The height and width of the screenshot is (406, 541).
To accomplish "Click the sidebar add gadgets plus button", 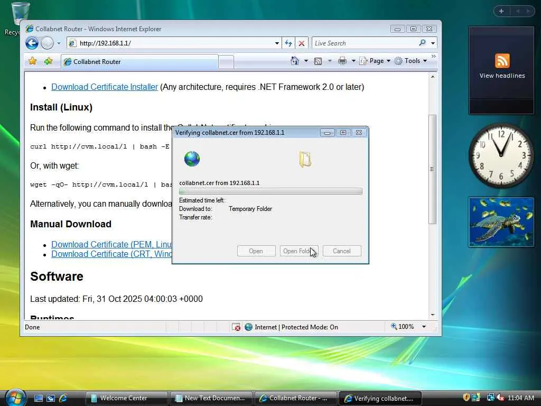I will click(501, 11).
